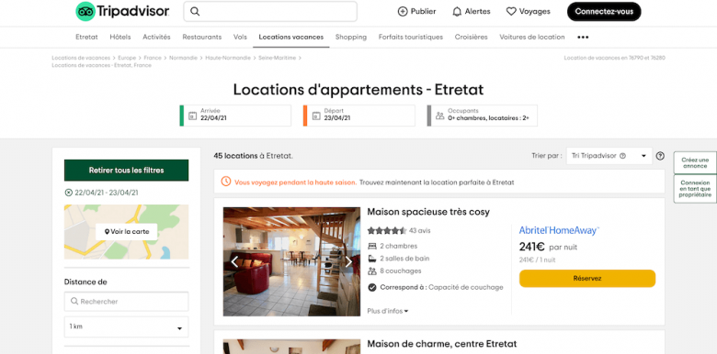Expand Plus d'infos for Maison spacieuse

(388, 311)
